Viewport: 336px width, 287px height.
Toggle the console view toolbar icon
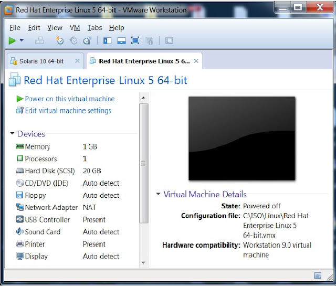coord(169,40)
